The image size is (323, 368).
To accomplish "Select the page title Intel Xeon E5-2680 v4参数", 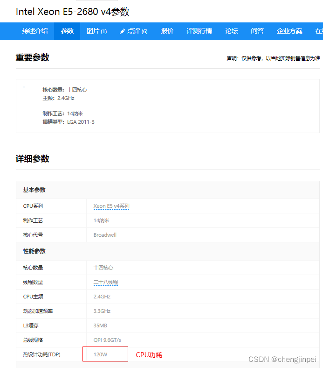I will click(72, 12).
